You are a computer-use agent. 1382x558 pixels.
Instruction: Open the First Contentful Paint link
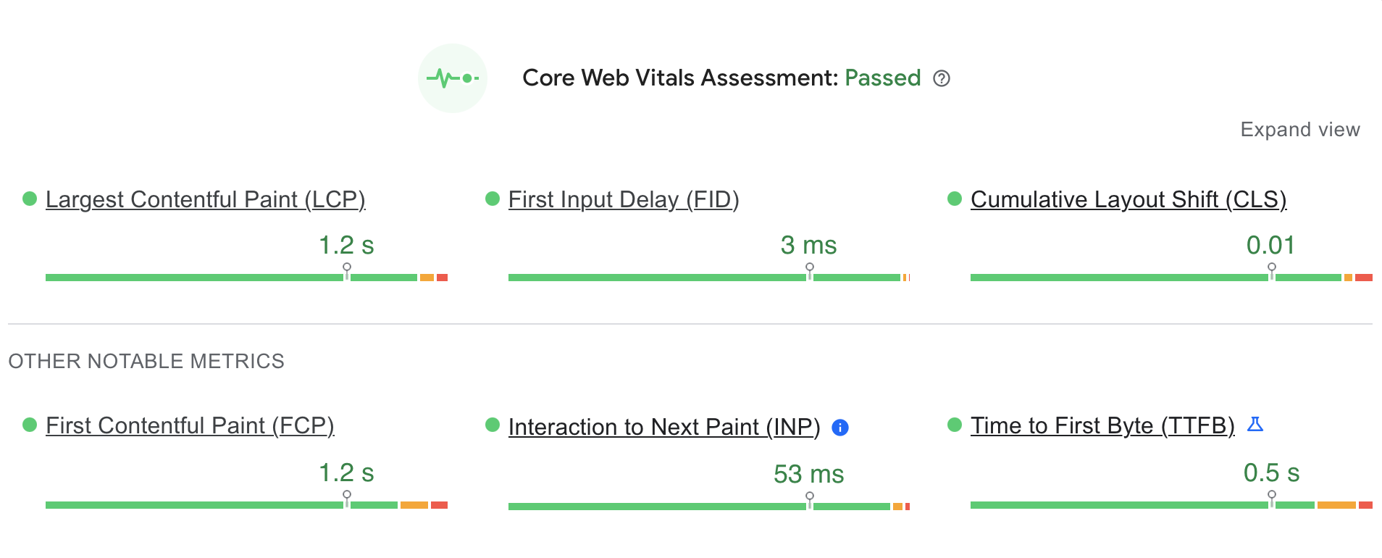[190, 426]
